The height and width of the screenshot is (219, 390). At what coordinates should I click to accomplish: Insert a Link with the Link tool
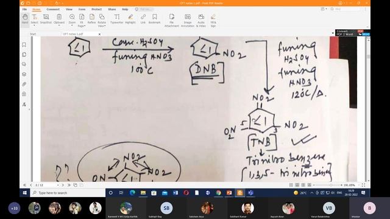pos(143,19)
